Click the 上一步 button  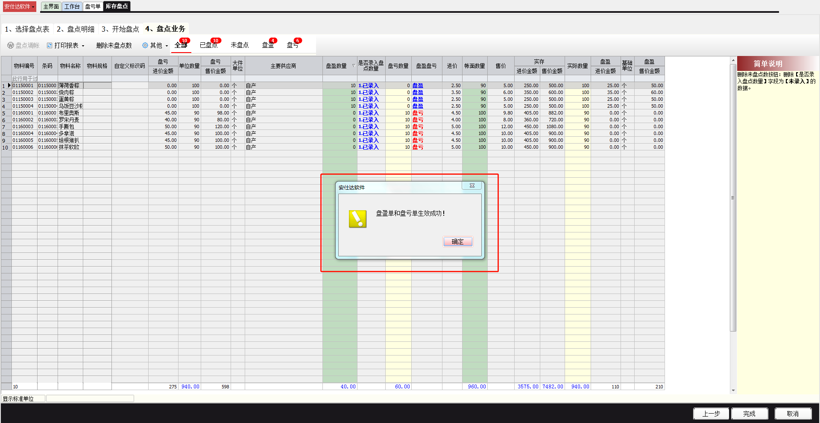711,414
